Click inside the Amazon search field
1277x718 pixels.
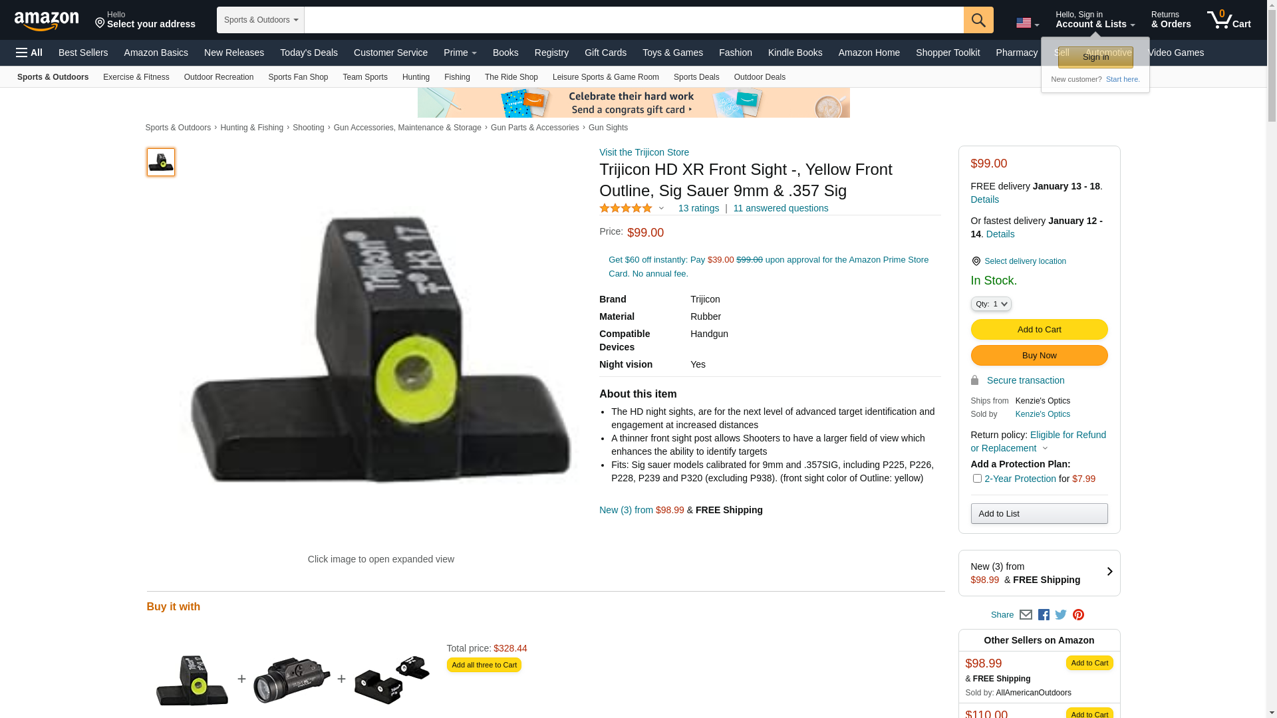click(x=634, y=20)
